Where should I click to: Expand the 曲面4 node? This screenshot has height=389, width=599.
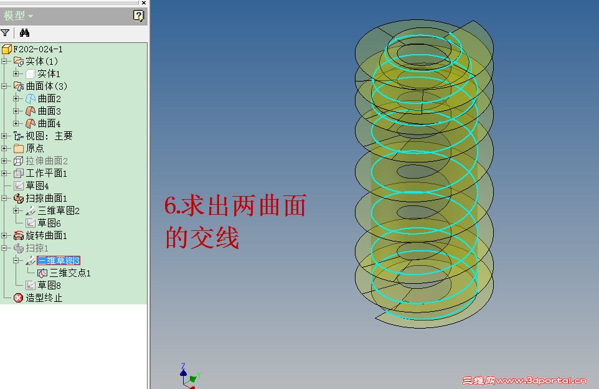pyautogui.click(x=16, y=123)
